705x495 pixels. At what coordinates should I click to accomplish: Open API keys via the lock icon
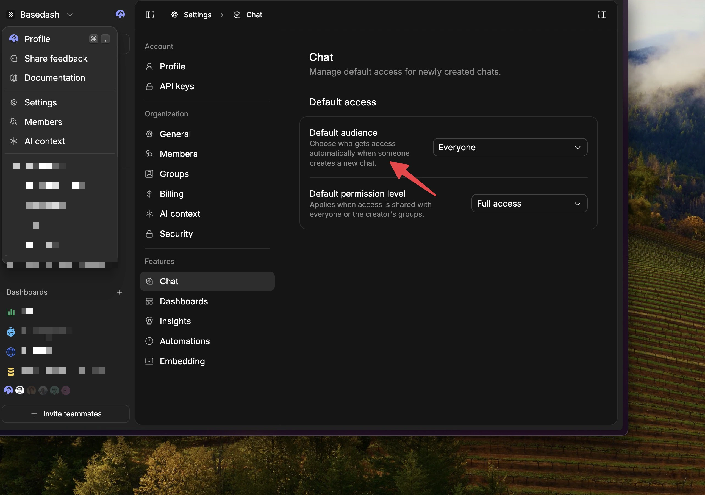(149, 86)
